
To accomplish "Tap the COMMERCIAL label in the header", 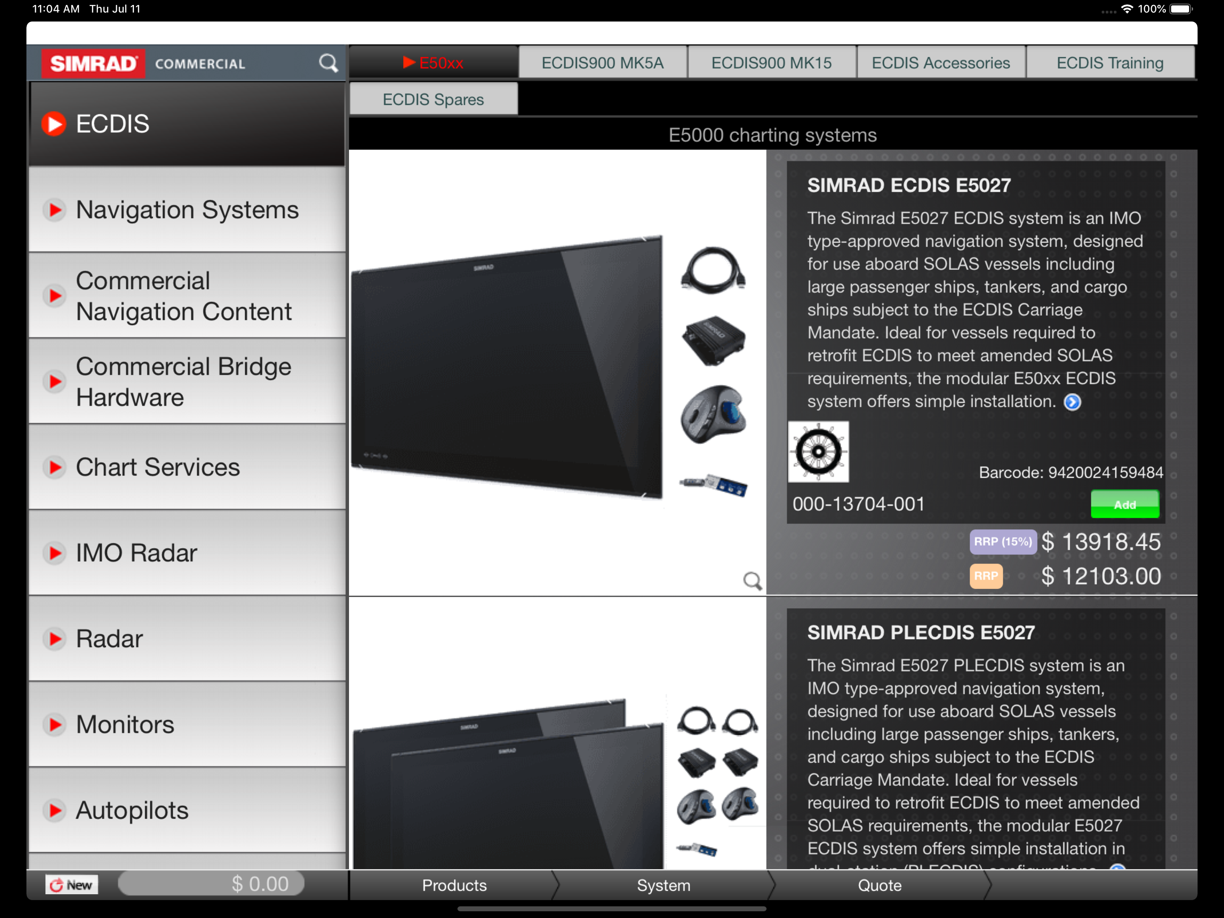I will coord(200,64).
